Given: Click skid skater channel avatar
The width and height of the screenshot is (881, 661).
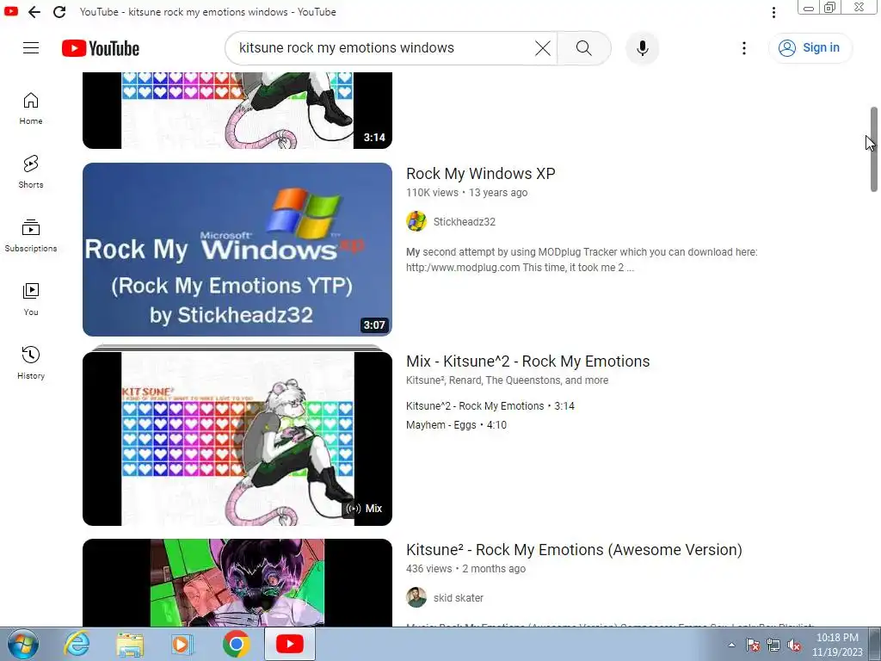Looking at the screenshot, I should point(416,597).
